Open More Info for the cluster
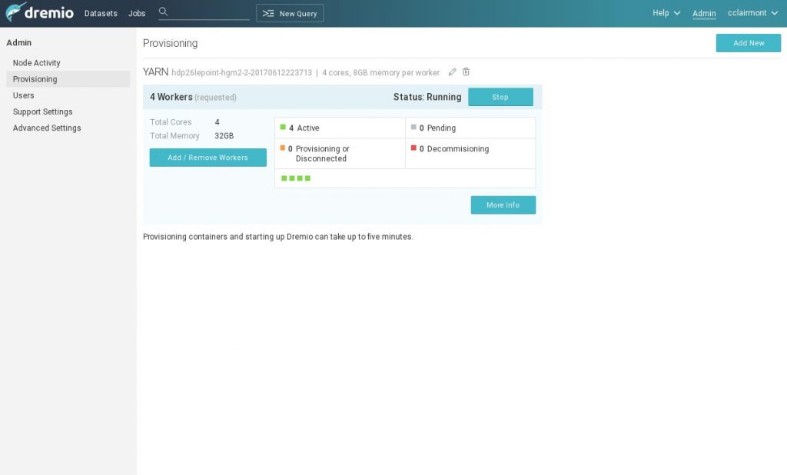Image resolution: width=787 pixels, height=475 pixels. [503, 205]
